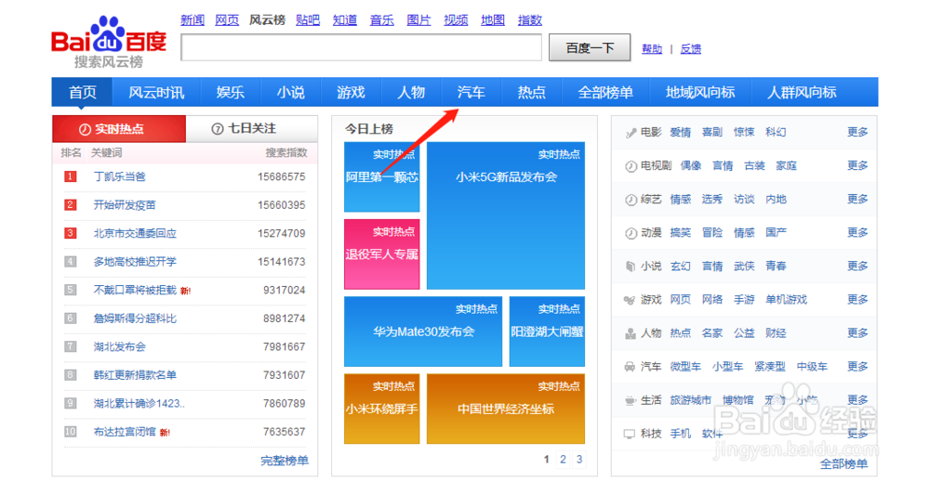The width and height of the screenshot is (930, 481).
Task: Click the book icon beside 小说
Action: point(631,266)
